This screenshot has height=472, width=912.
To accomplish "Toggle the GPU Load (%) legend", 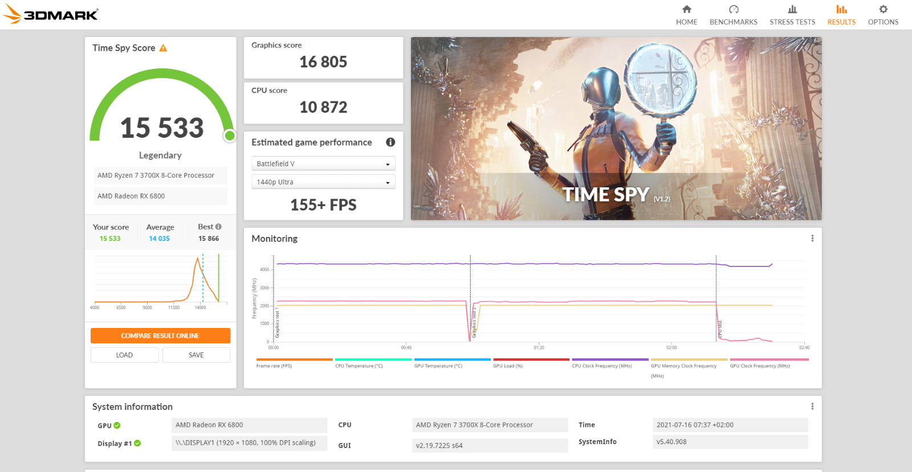I will 531,364.
